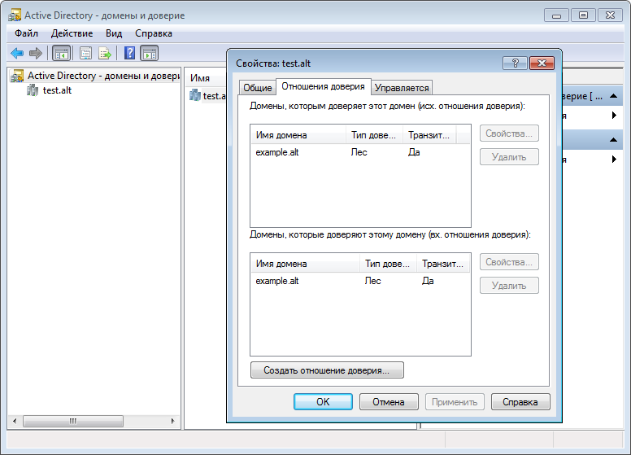Select the test.alt domain icon in tree
The width and height of the screenshot is (631, 455).
click(x=33, y=90)
